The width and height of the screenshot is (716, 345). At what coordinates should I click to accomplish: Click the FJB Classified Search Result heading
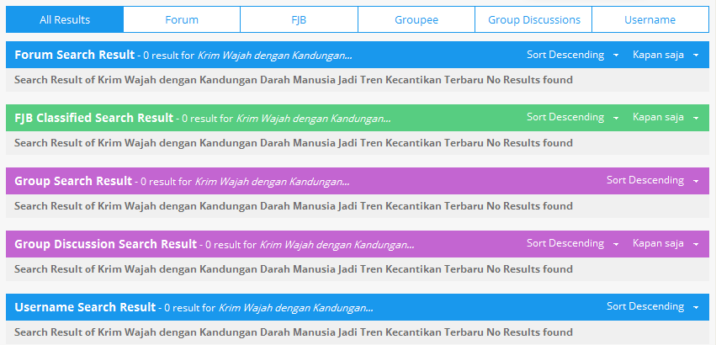point(93,118)
